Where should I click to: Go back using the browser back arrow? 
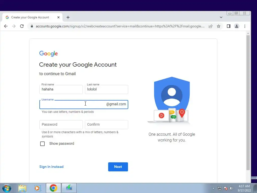click(6, 26)
